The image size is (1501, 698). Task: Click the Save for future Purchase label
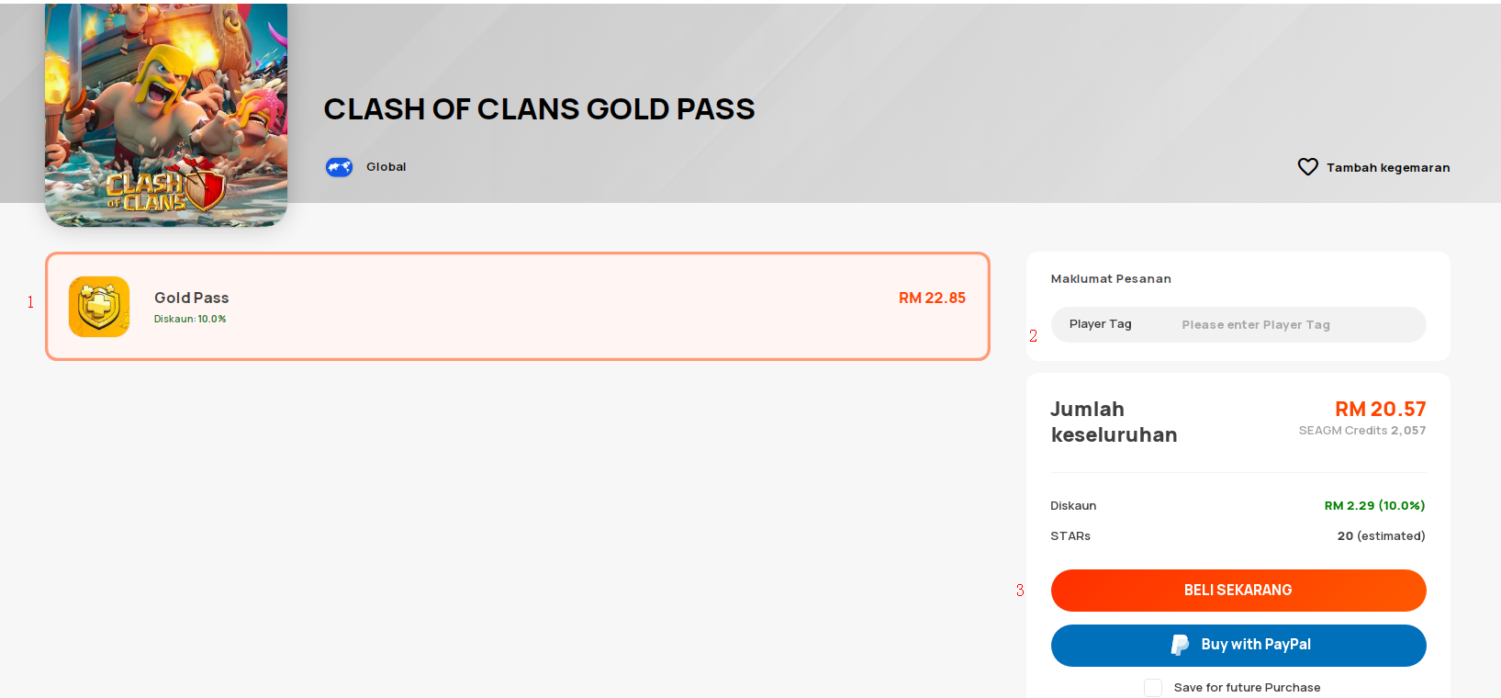(x=1247, y=688)
